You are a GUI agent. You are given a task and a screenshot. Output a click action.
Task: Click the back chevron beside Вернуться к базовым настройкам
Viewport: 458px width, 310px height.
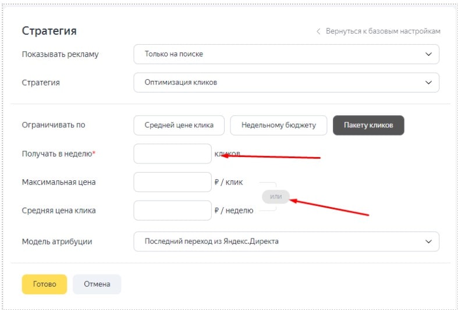click(318, 31)
